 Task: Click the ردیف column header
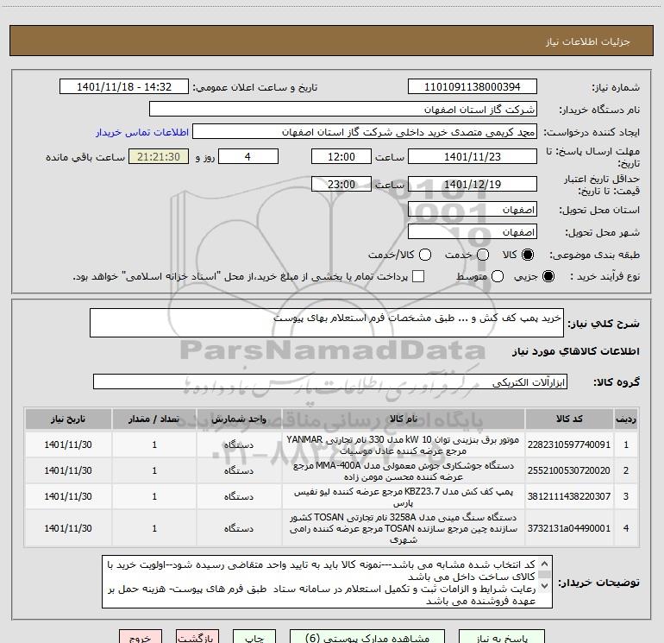pos(626,419)
